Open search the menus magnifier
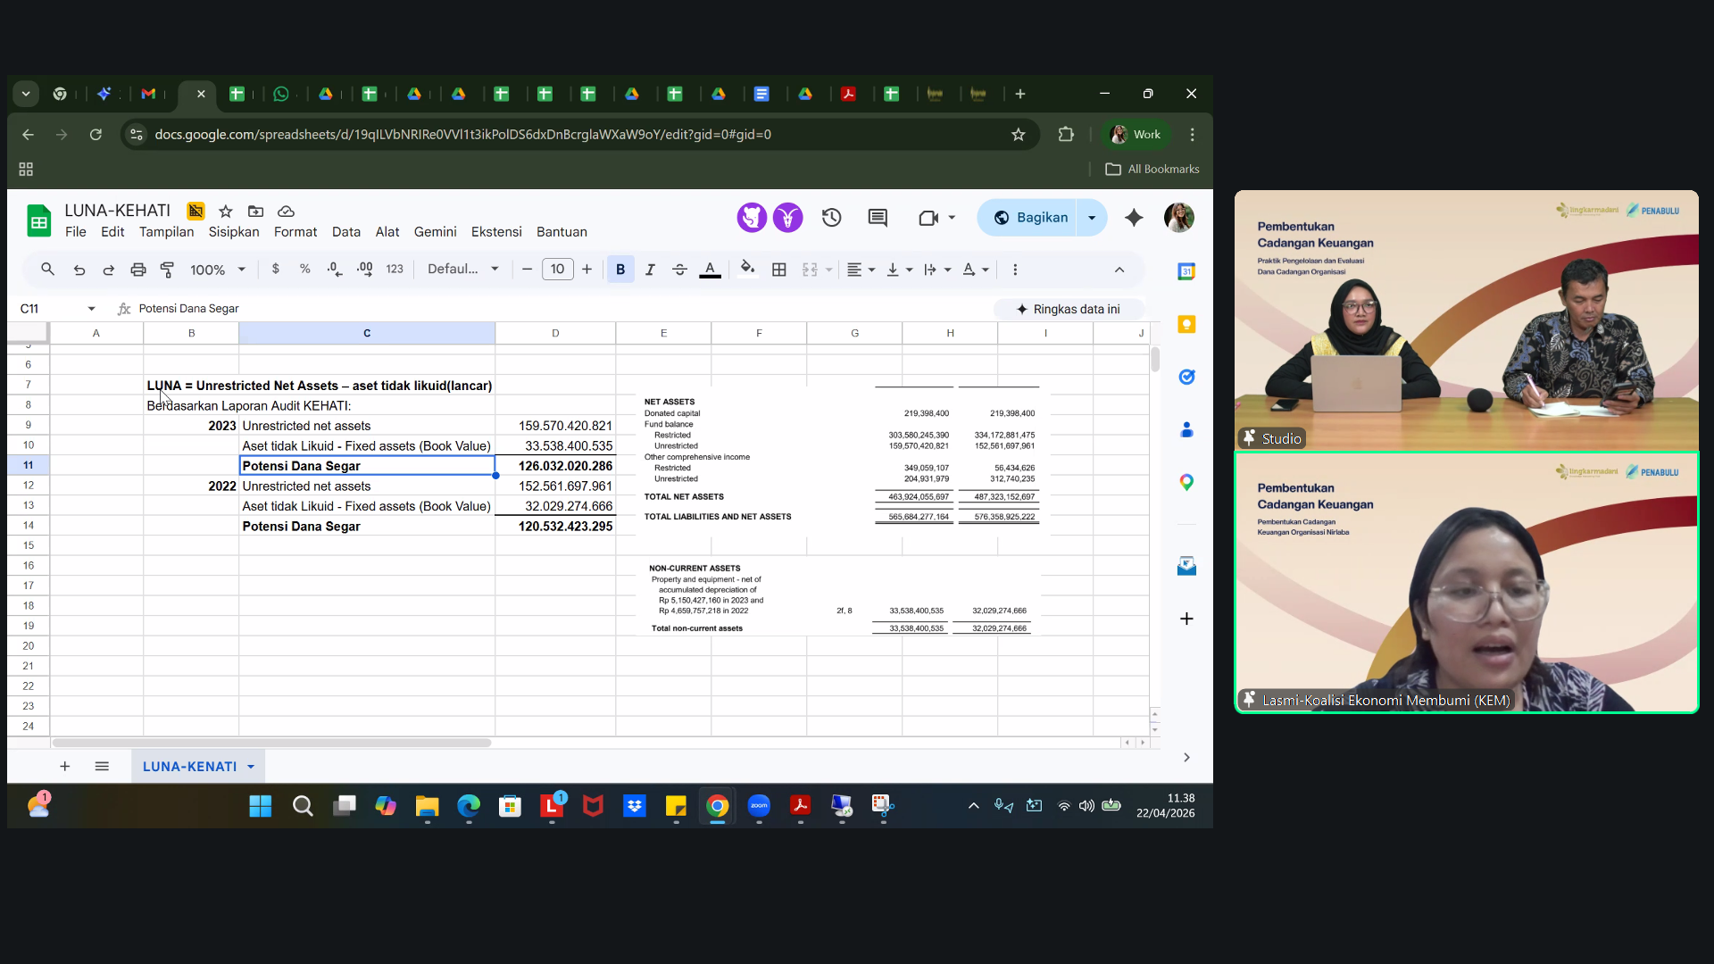Image resolution: width=1714 pixels, height=964 pixels. (x=47, y=270)
